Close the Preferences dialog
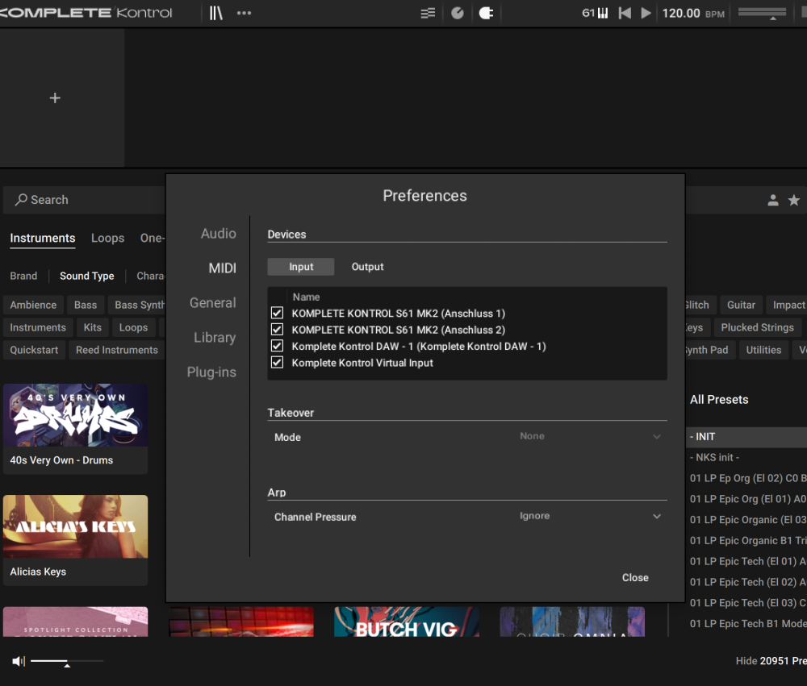807x686 pixels. (x=635, y=577)
